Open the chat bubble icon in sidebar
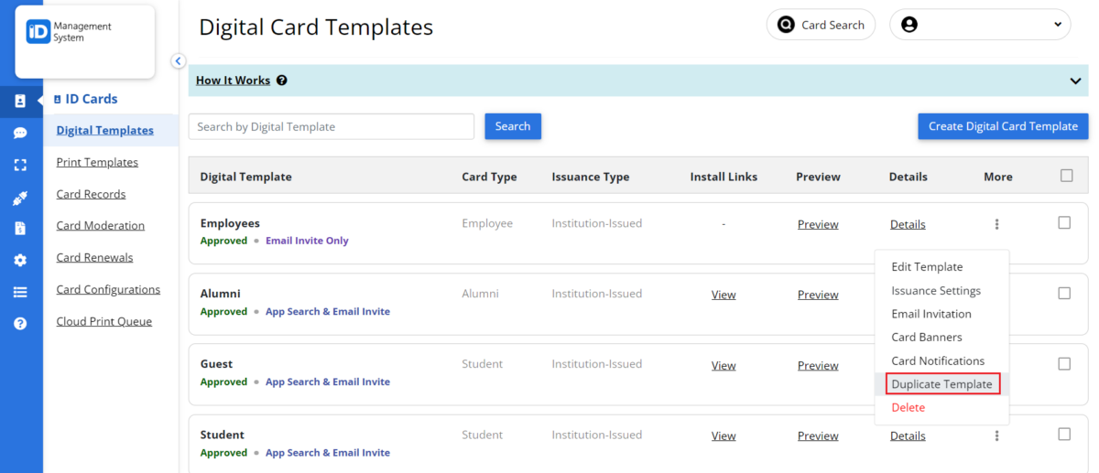Image resolution: width=1099 pixels, height=473 pixels. tap(20, 133)
